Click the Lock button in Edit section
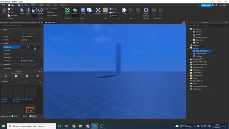The width and height of the screenshot is (229, 129). click(113, 12)
